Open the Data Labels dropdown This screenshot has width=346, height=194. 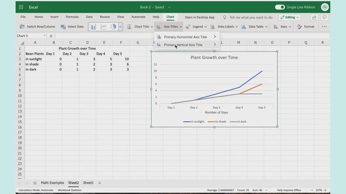pos(224,26)
